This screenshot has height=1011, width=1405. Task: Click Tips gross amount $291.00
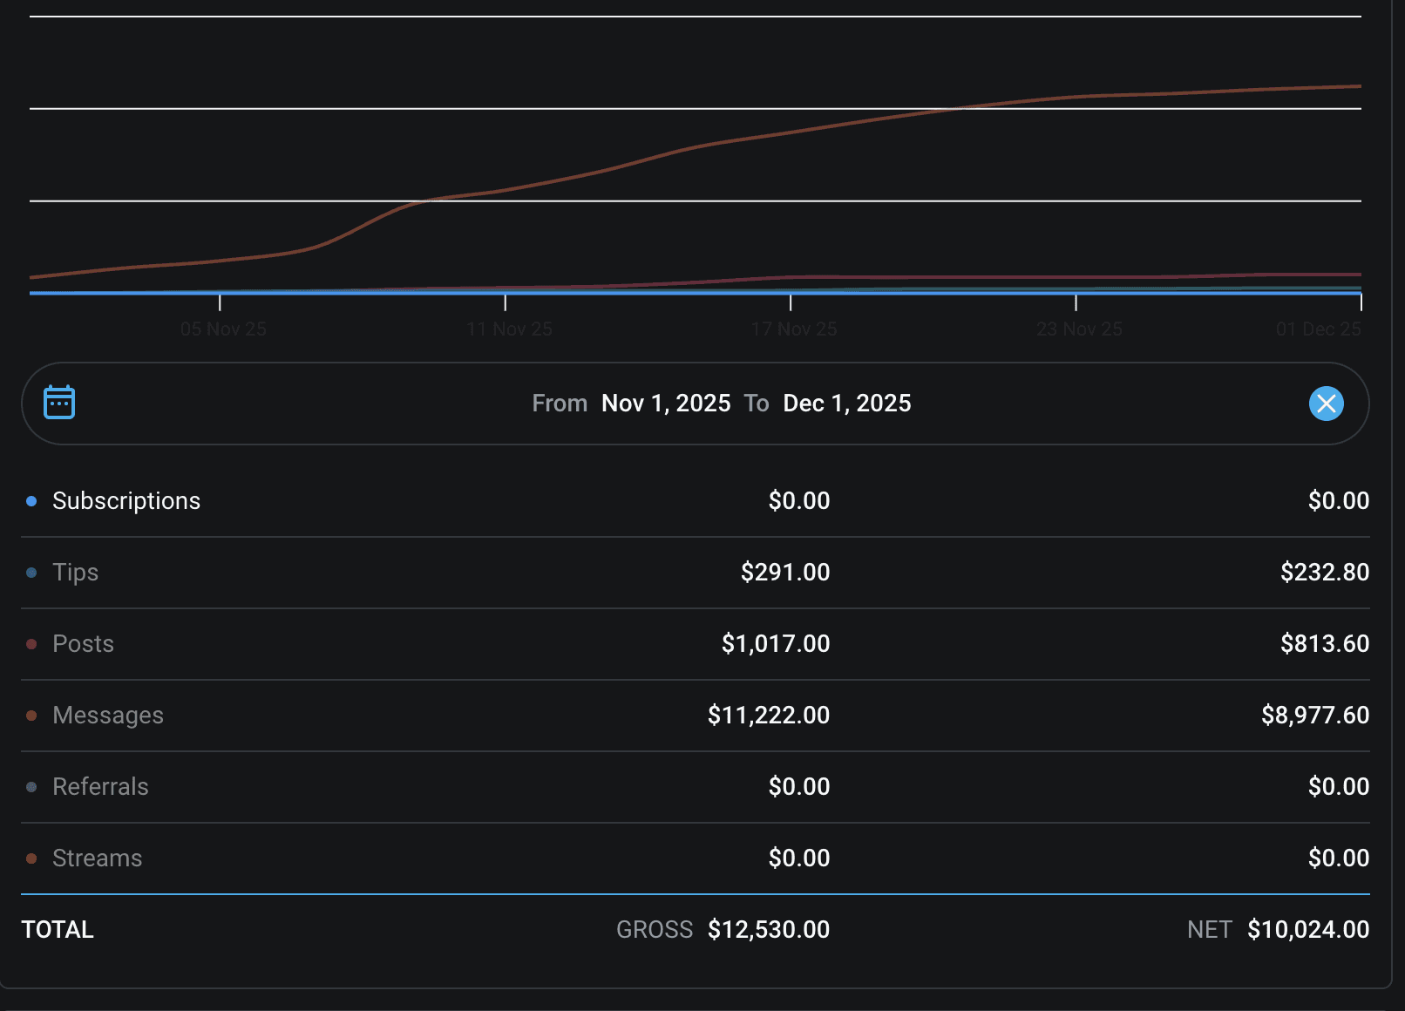coord(785,573)
